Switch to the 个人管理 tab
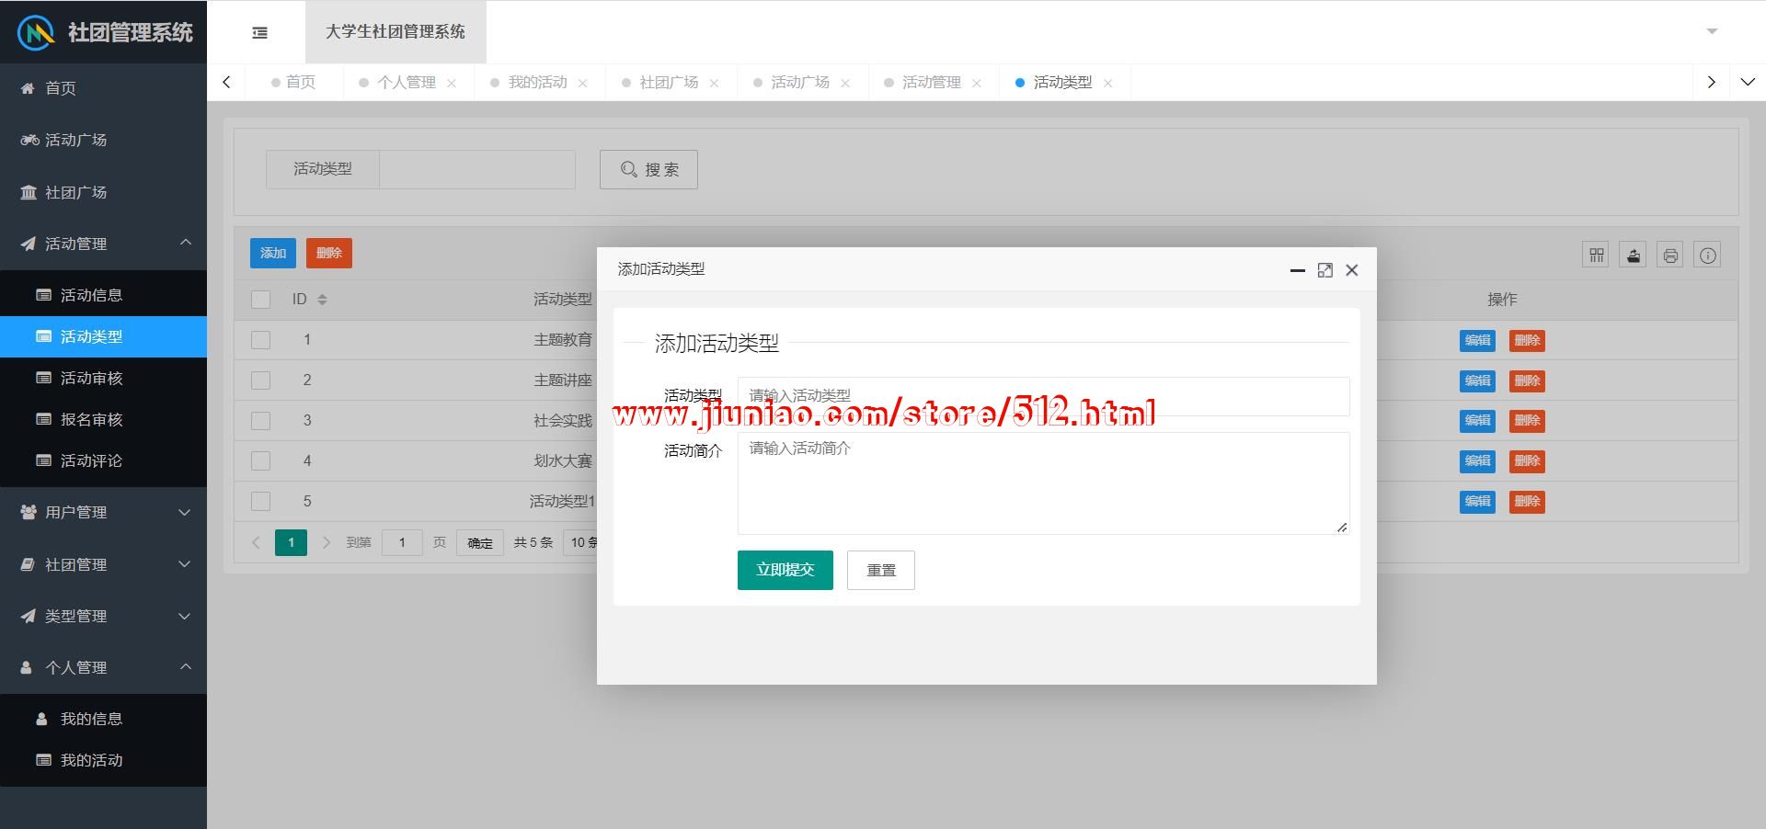 tap(407, 83)
